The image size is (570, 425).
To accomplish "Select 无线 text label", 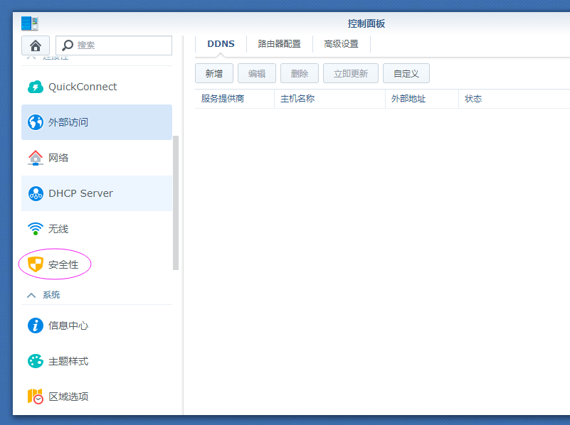I will 58,229.
